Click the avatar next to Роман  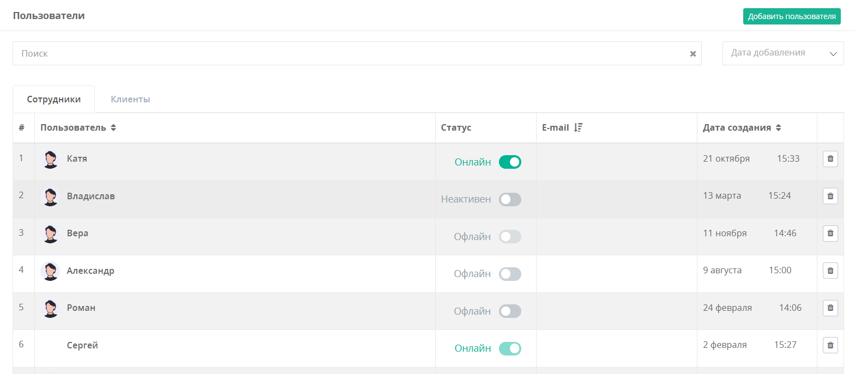(50, 308)
